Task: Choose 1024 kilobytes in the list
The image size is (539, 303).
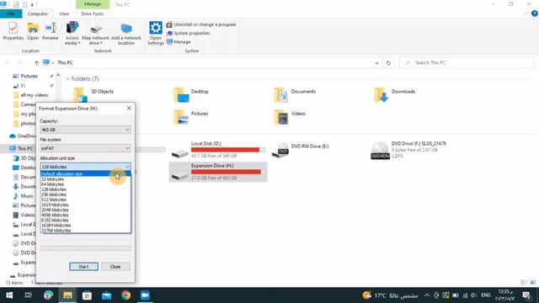Action: (x=85, y=205)
